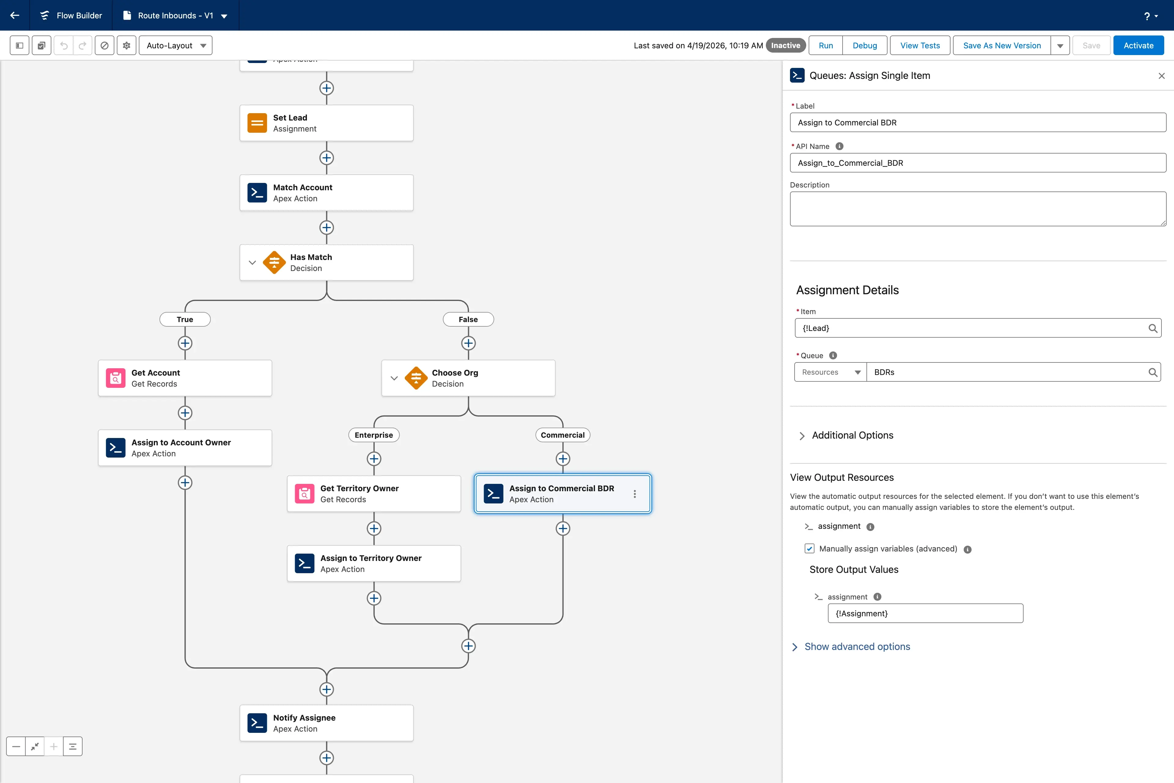The image size is (1174, 783).
Task: Add element below Set Lead
Action: click(327, 158)
